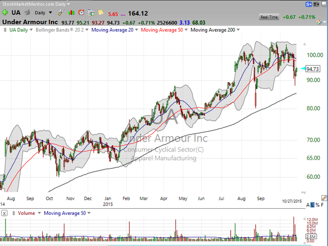The height and width of the screenshot is (246, 328).
Task: Select the % percent scale mode
Action: 318,205
